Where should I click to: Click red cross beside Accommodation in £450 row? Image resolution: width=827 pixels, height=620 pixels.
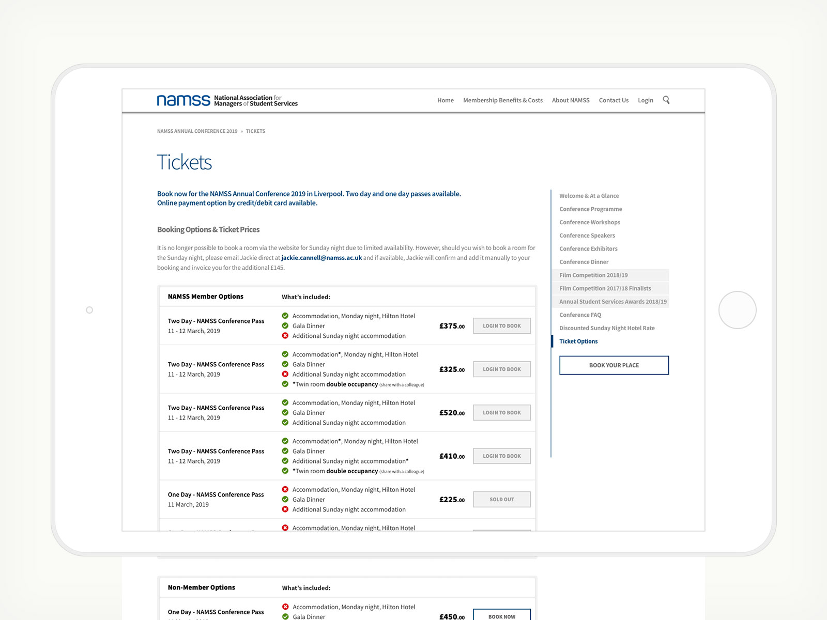(285, 607)
